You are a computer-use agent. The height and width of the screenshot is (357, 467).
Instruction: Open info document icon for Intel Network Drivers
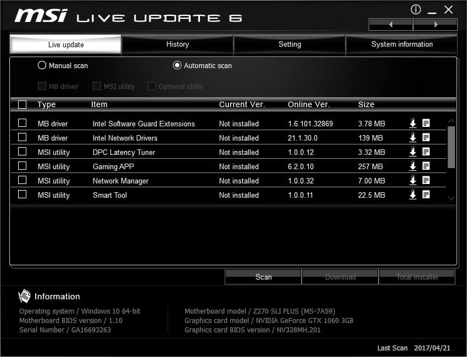pyautogui.click(x=426, y=137)
